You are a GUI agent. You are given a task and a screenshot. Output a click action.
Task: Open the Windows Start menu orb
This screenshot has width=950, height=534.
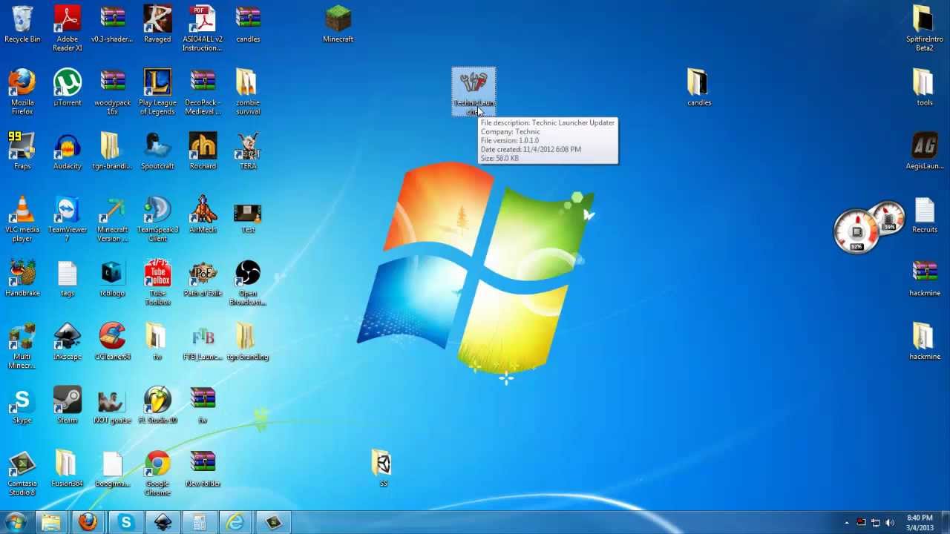(16, 523)
